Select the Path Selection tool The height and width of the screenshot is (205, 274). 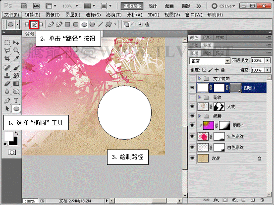(x=7, y=108)
